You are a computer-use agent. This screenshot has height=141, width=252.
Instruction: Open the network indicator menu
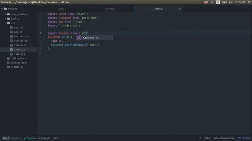pyautogui.click(x=212, y=2)
